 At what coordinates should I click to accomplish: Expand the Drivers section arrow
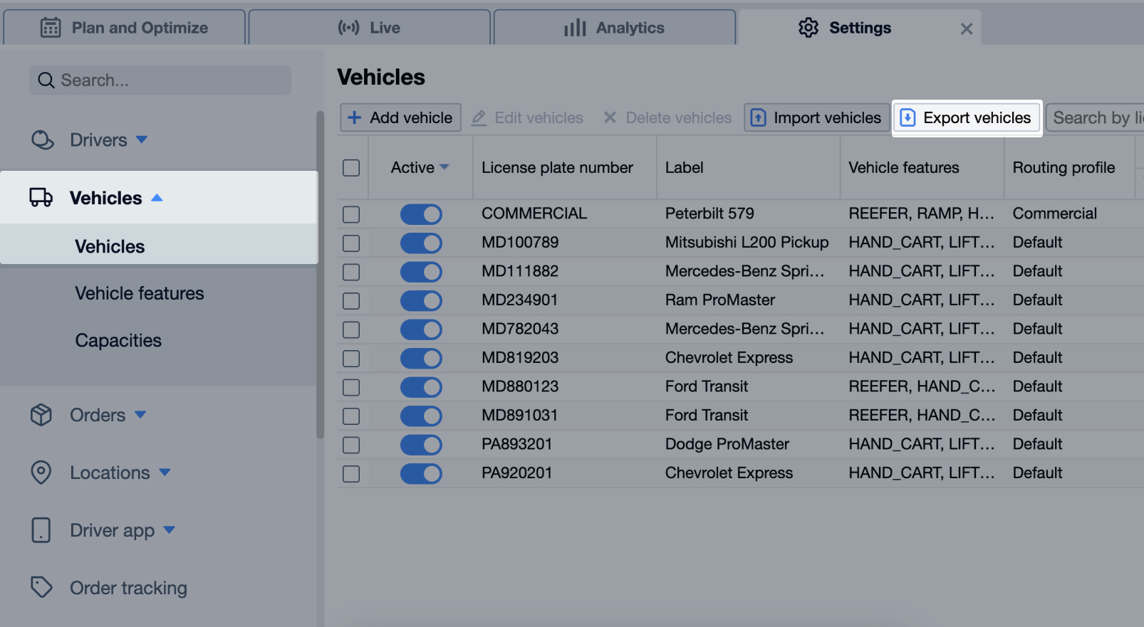click(142, 139)
